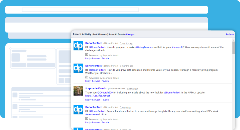The image size is (240, 130).
Task: Open the Stephanie Kanak author name link
Action: point(96,88)
